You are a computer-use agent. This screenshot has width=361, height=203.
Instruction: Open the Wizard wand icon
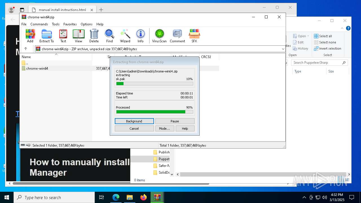[125, 36]
